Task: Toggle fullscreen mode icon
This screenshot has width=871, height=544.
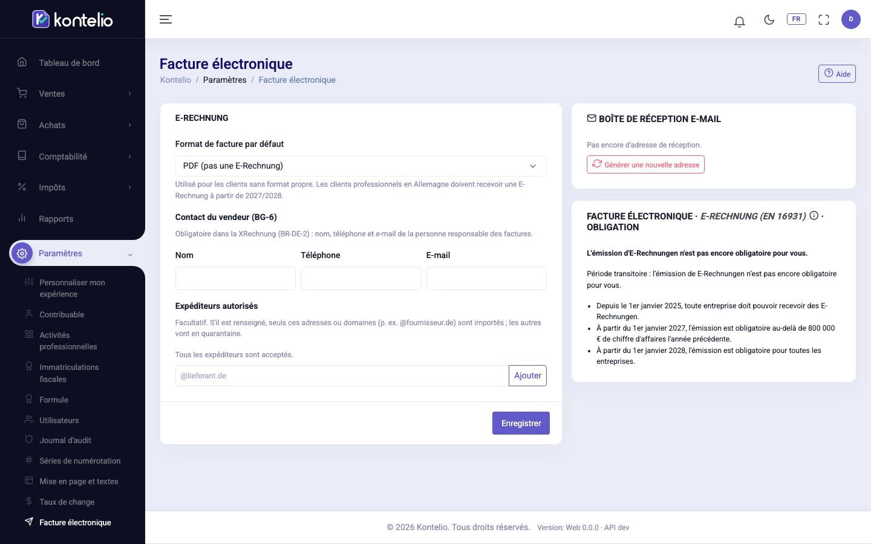Action: pyautogui.click(x=824, y=19)
